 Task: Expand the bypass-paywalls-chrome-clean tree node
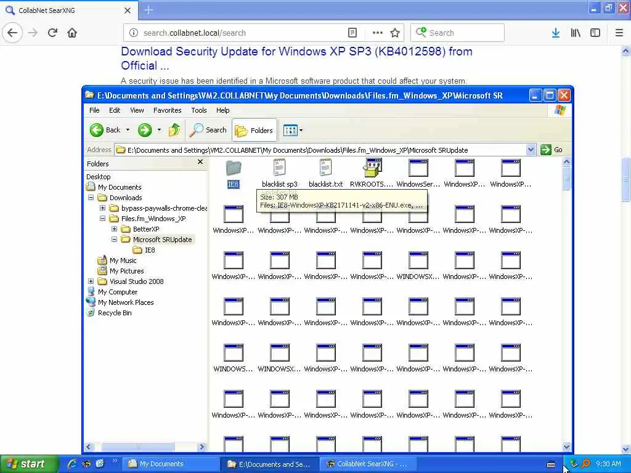coord(103,208)
